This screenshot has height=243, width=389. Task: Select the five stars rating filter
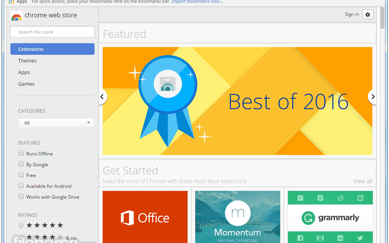21,225
